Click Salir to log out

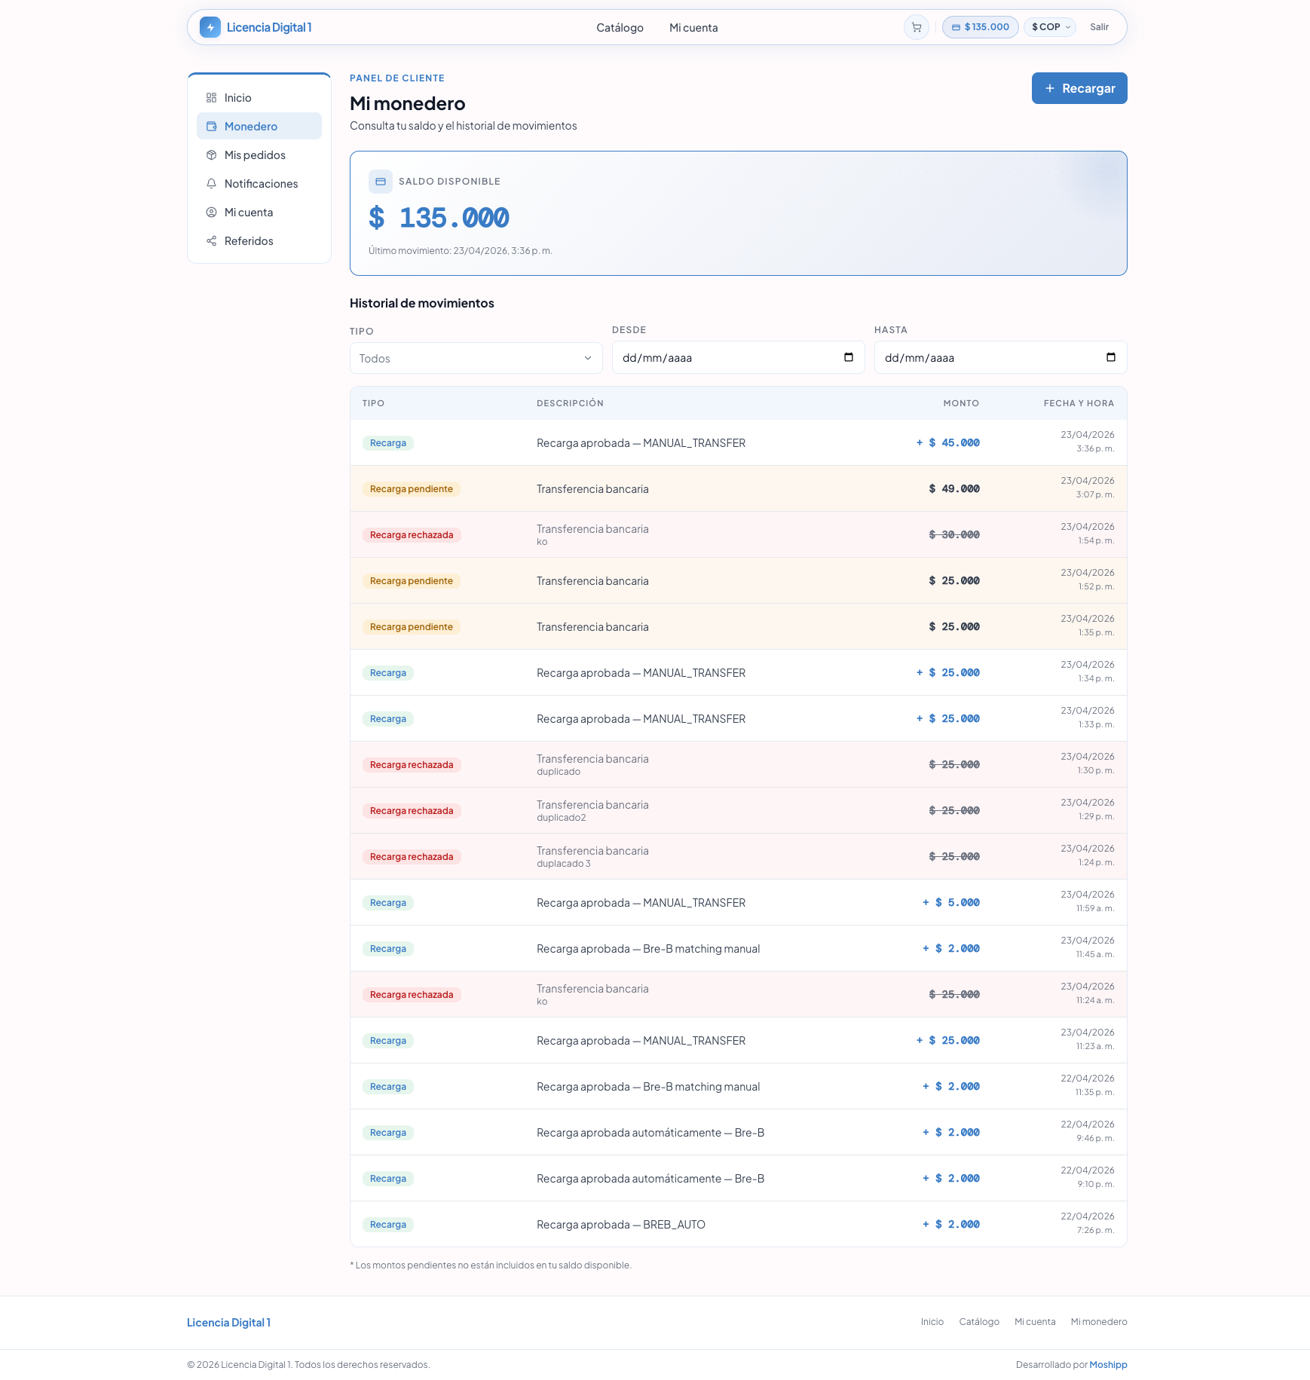click(x=1099, y=27)
